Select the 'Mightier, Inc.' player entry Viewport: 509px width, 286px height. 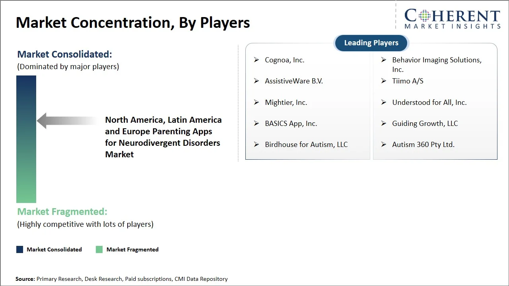(286, 102)
